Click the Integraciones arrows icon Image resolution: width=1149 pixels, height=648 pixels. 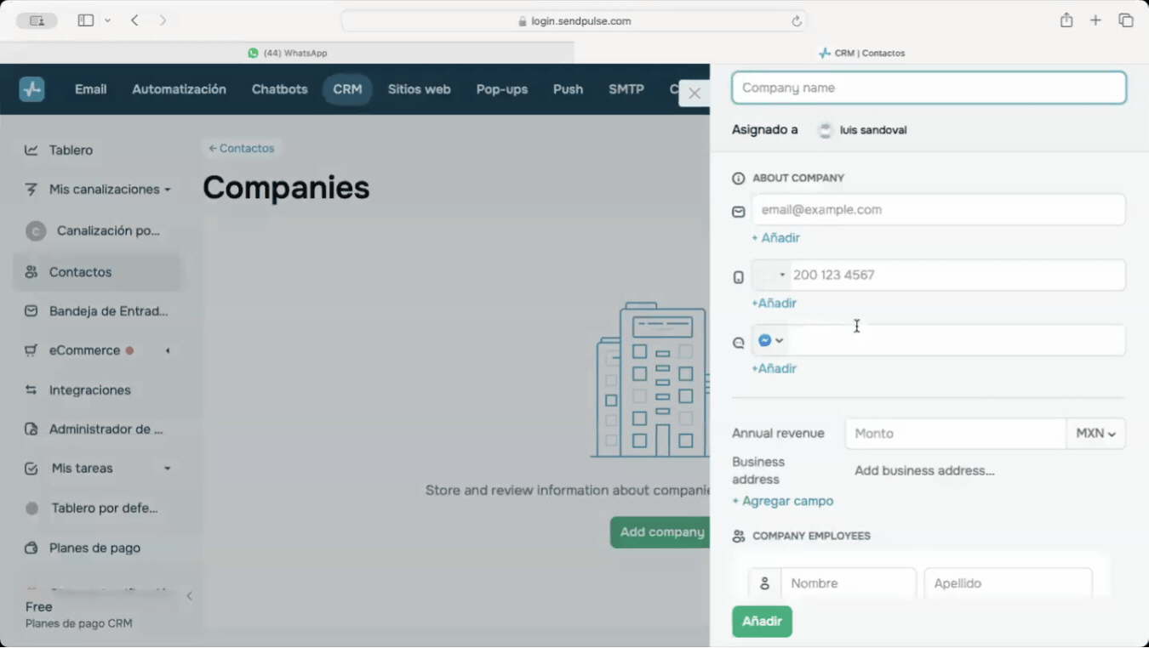(x=31, y=390)
